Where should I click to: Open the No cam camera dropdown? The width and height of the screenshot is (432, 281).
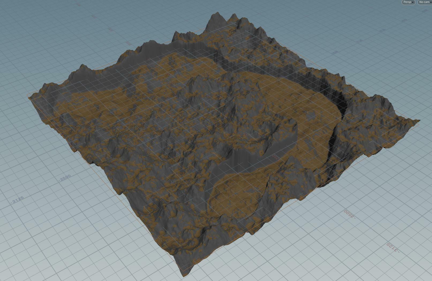[x=425, y=2]
